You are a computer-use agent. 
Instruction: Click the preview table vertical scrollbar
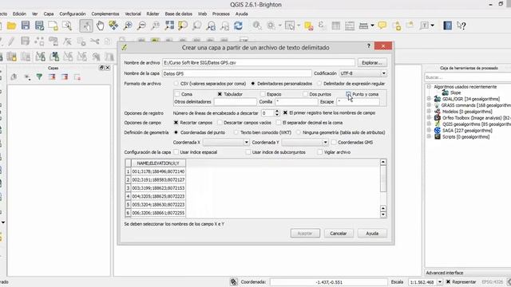click(x=383, y=188)
